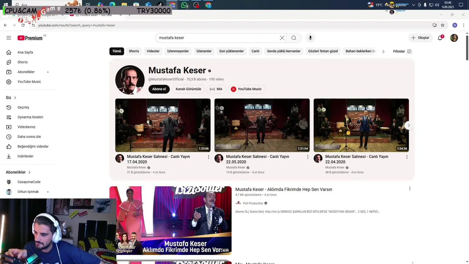This screenshot has height=264, width=469.
Task: Open more options for the 22.05.2020 video
Action: coord(308,157)
